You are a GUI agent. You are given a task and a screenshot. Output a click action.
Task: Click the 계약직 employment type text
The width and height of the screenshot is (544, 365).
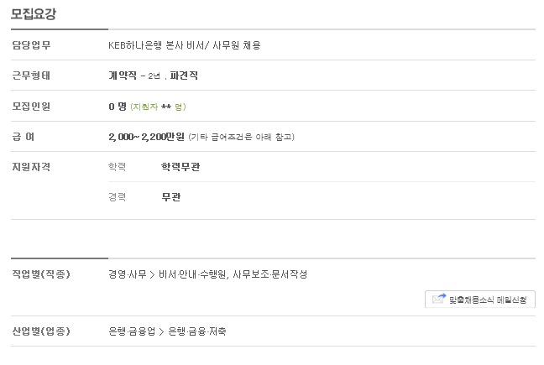[123, 76]
